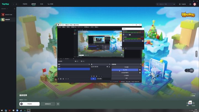Open scene filters icon in scenes toolbar

pos(63,79)
